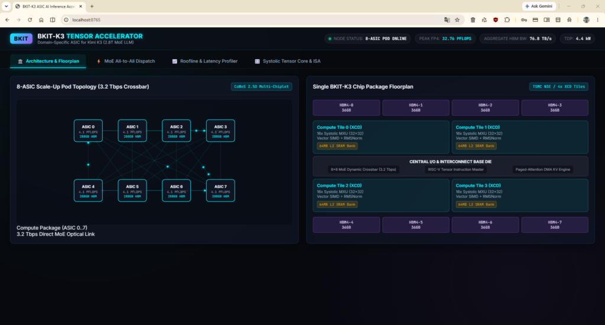
Task: Click the trash can extension icon
Action: [x=473, y=19]
